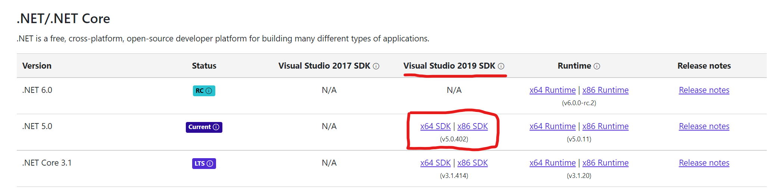This screenshot has width=775, height=188.
Task: Download x64 SDK for .NET Core 3.1
Action: [x=435, y=163]
